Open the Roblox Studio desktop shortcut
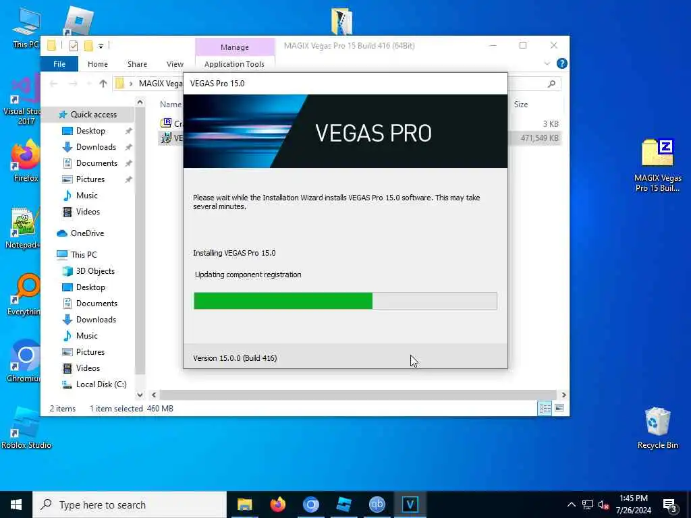The width and height of the screenshot is (691, 518). [26, 427]
